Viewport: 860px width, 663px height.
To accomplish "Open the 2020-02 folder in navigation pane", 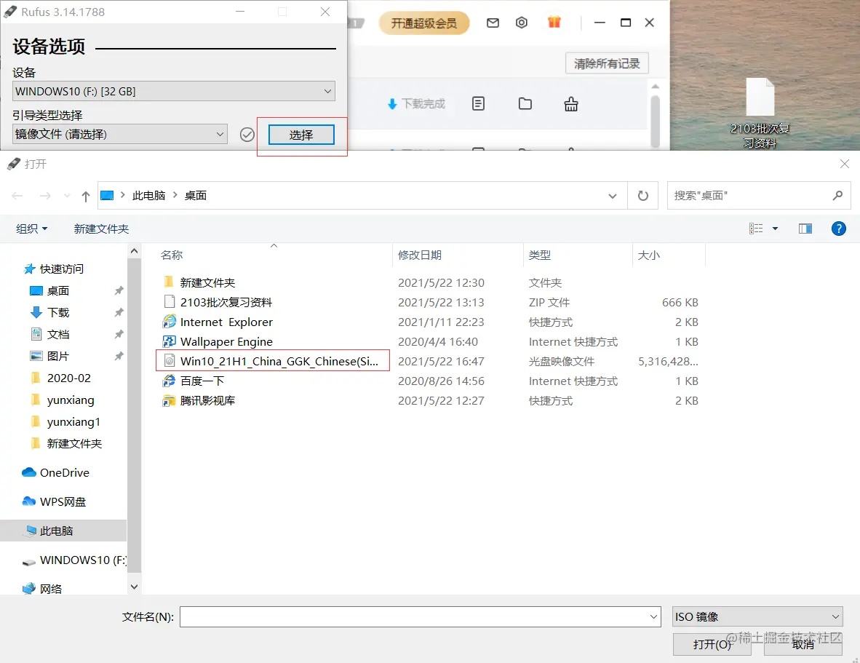I will [x=68, y=378].
